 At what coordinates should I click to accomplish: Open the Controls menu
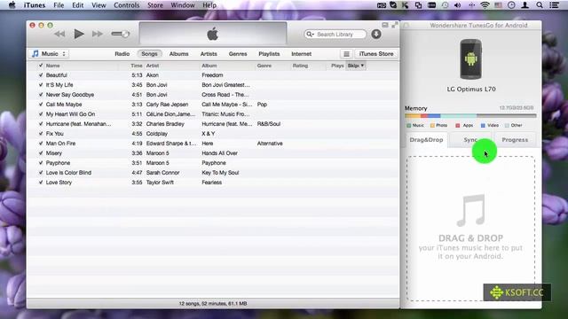pyautogui.click(x=126, y=5)
